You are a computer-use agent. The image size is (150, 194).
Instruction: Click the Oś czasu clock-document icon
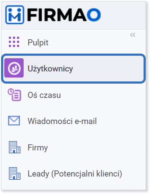[x=14, y=95]
